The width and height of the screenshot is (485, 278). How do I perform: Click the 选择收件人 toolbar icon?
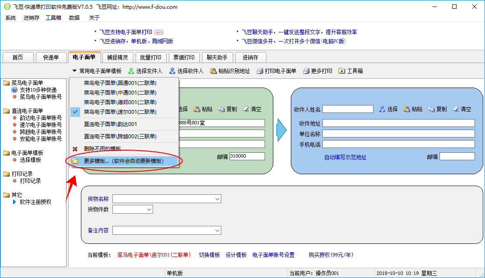pos(172,71)
